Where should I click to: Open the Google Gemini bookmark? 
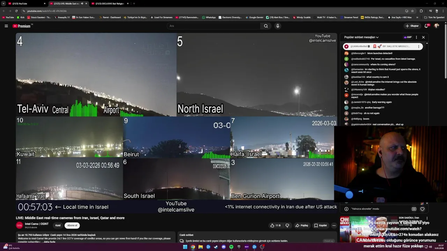[254, 17]
